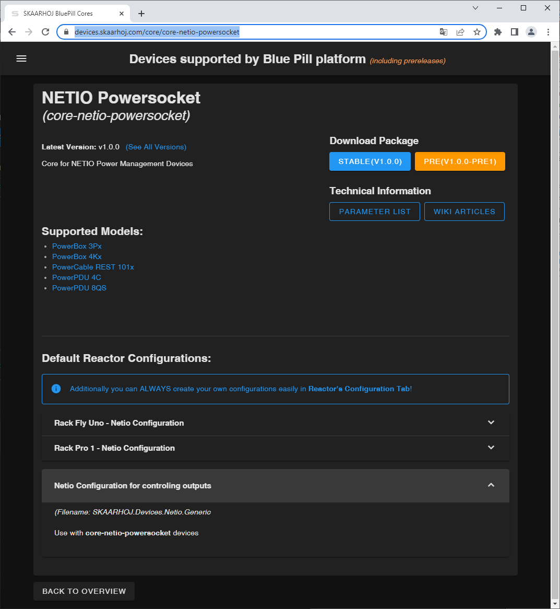Download the STABLE(V1.0.0) package

coord(370,161)
